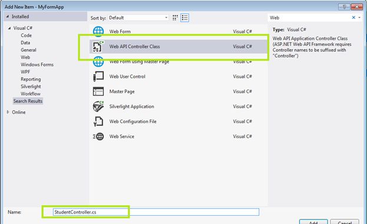The height and width of the screenshot is (224, 367).
Task: Close the Add New Item dialog
Action: pyautogui.click(x=357, y=7)
